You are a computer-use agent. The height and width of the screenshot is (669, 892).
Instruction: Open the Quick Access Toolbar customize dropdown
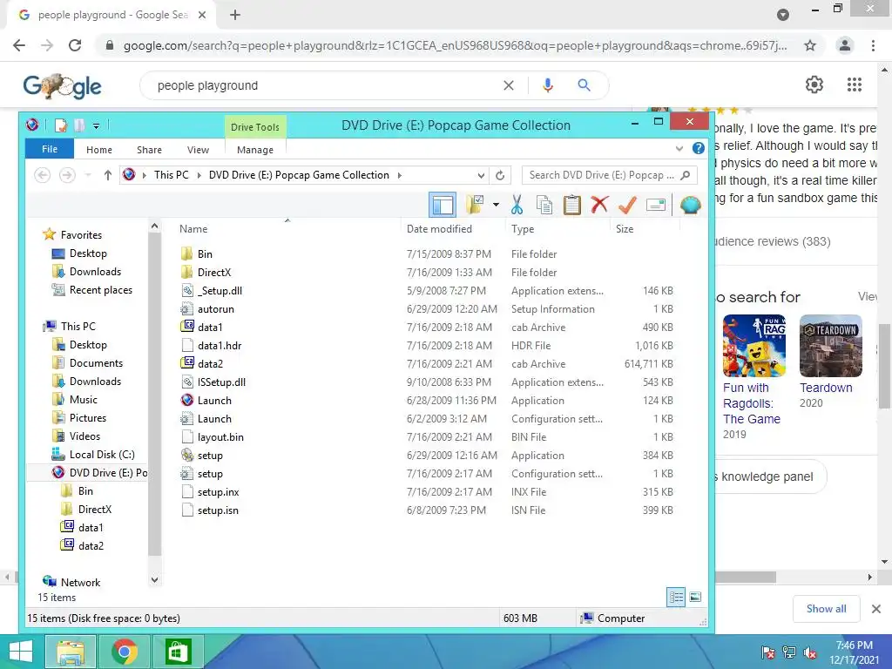(x=96, y=125)
